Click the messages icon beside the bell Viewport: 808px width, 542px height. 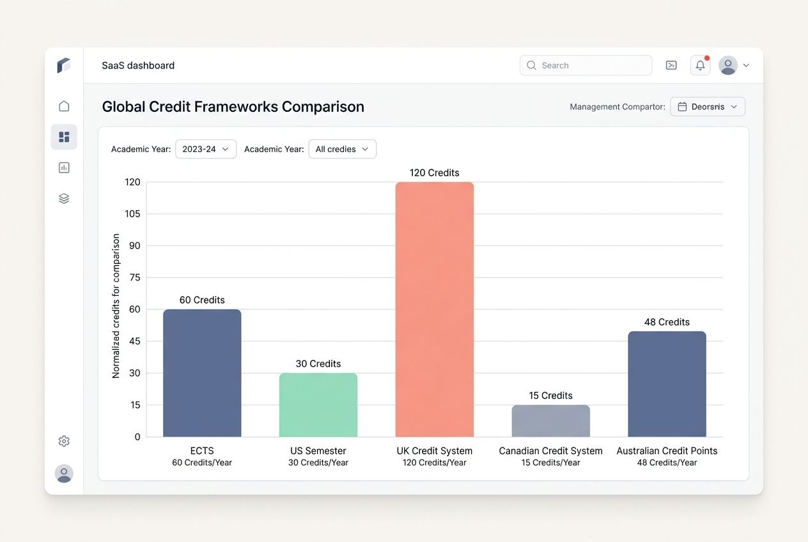[671, 65]
